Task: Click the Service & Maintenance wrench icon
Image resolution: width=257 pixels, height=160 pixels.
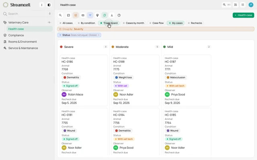Action: 5,48
